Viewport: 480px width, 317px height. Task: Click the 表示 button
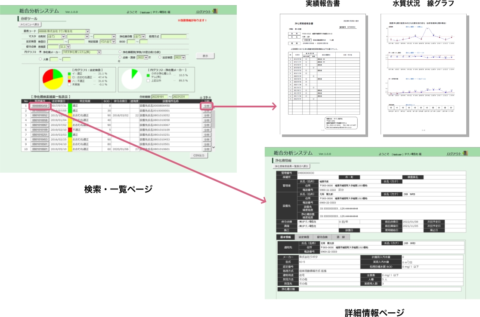pyautogui.click(x=205, y=56)
